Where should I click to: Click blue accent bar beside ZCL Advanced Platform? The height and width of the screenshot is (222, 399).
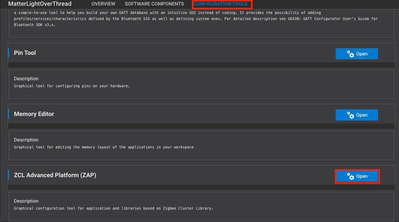(8, 175)
